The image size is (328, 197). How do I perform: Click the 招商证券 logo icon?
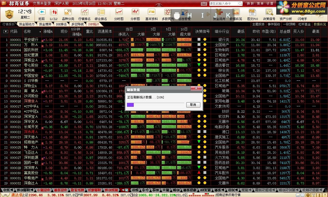(x=4, y=4)
